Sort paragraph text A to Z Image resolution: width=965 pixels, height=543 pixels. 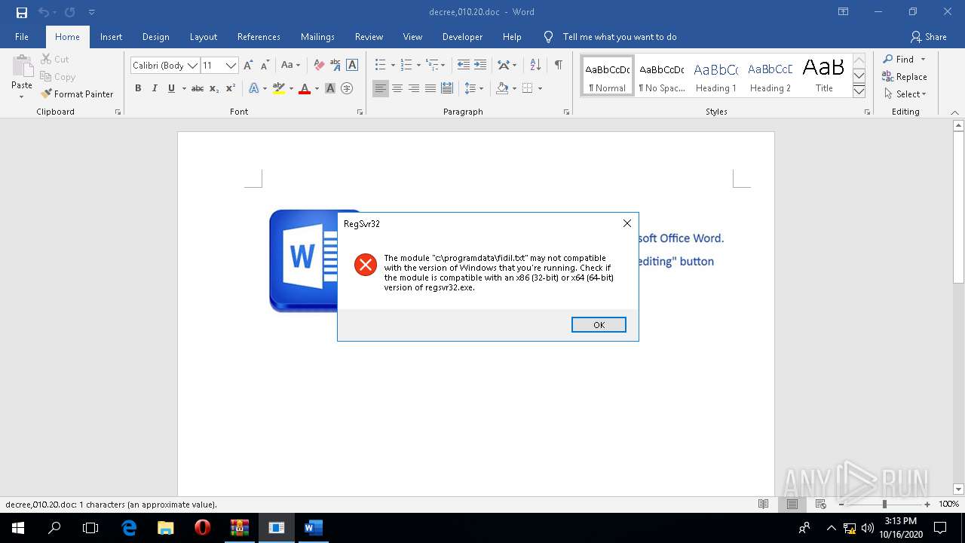click(535, 66)
